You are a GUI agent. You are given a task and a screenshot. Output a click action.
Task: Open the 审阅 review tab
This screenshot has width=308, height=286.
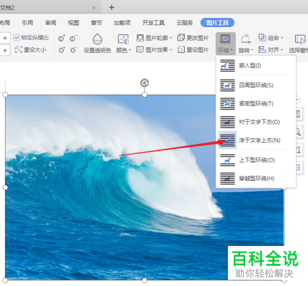51,23
